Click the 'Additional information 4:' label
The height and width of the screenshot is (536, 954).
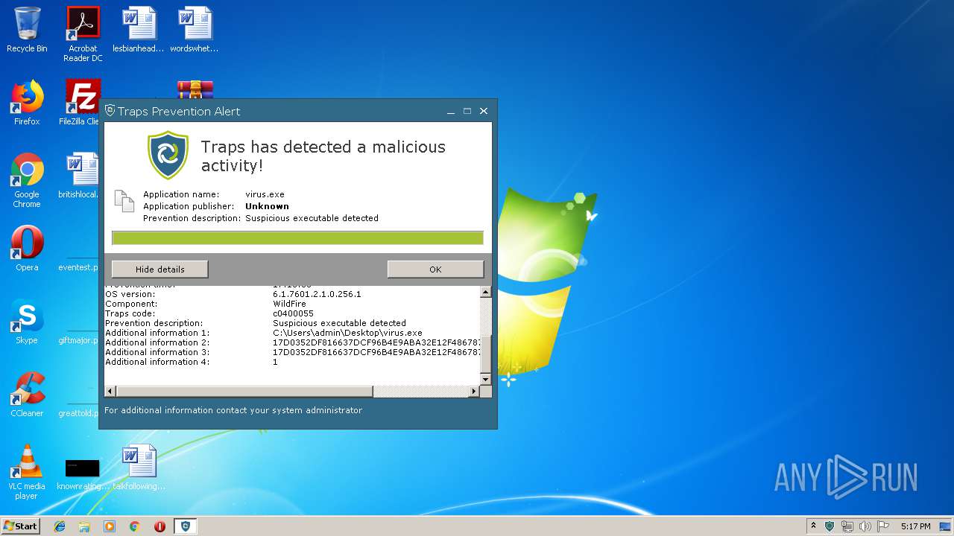click(157, 362)
